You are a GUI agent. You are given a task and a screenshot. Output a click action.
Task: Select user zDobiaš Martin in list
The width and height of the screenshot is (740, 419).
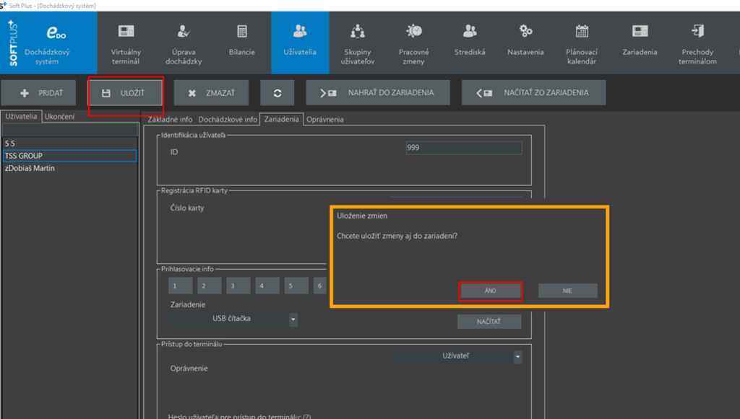coord(30,168)
